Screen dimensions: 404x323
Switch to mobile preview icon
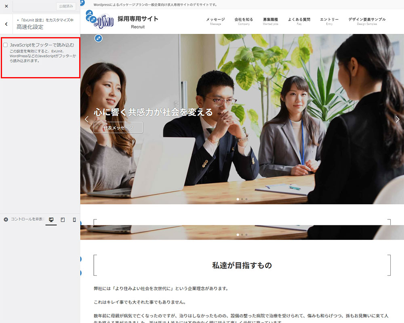(74, 220)
